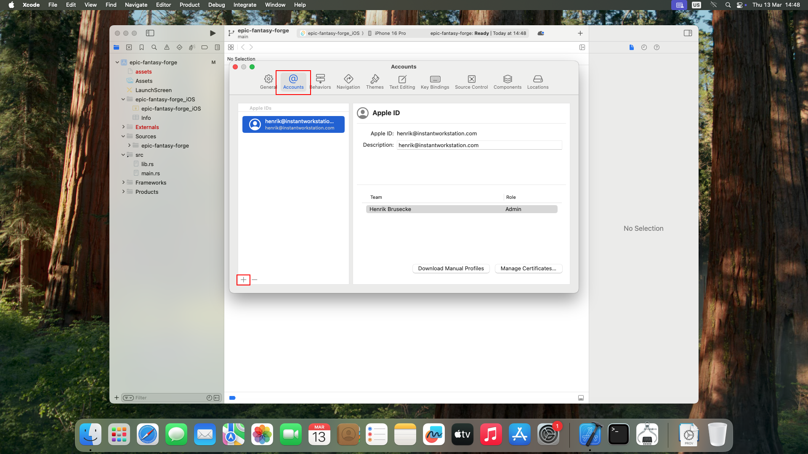Switch to Behaviors settings tab
Viewport: 808px width, 454px height.
click(320, 82)
